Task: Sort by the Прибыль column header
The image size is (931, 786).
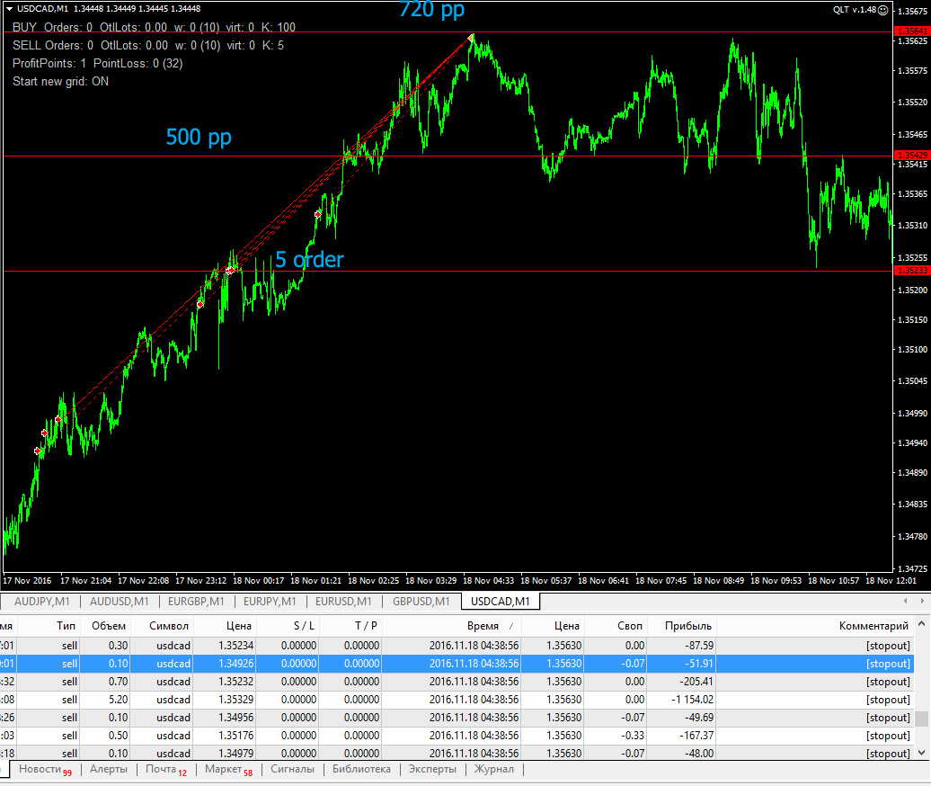Action: click(x=682, y=626)
